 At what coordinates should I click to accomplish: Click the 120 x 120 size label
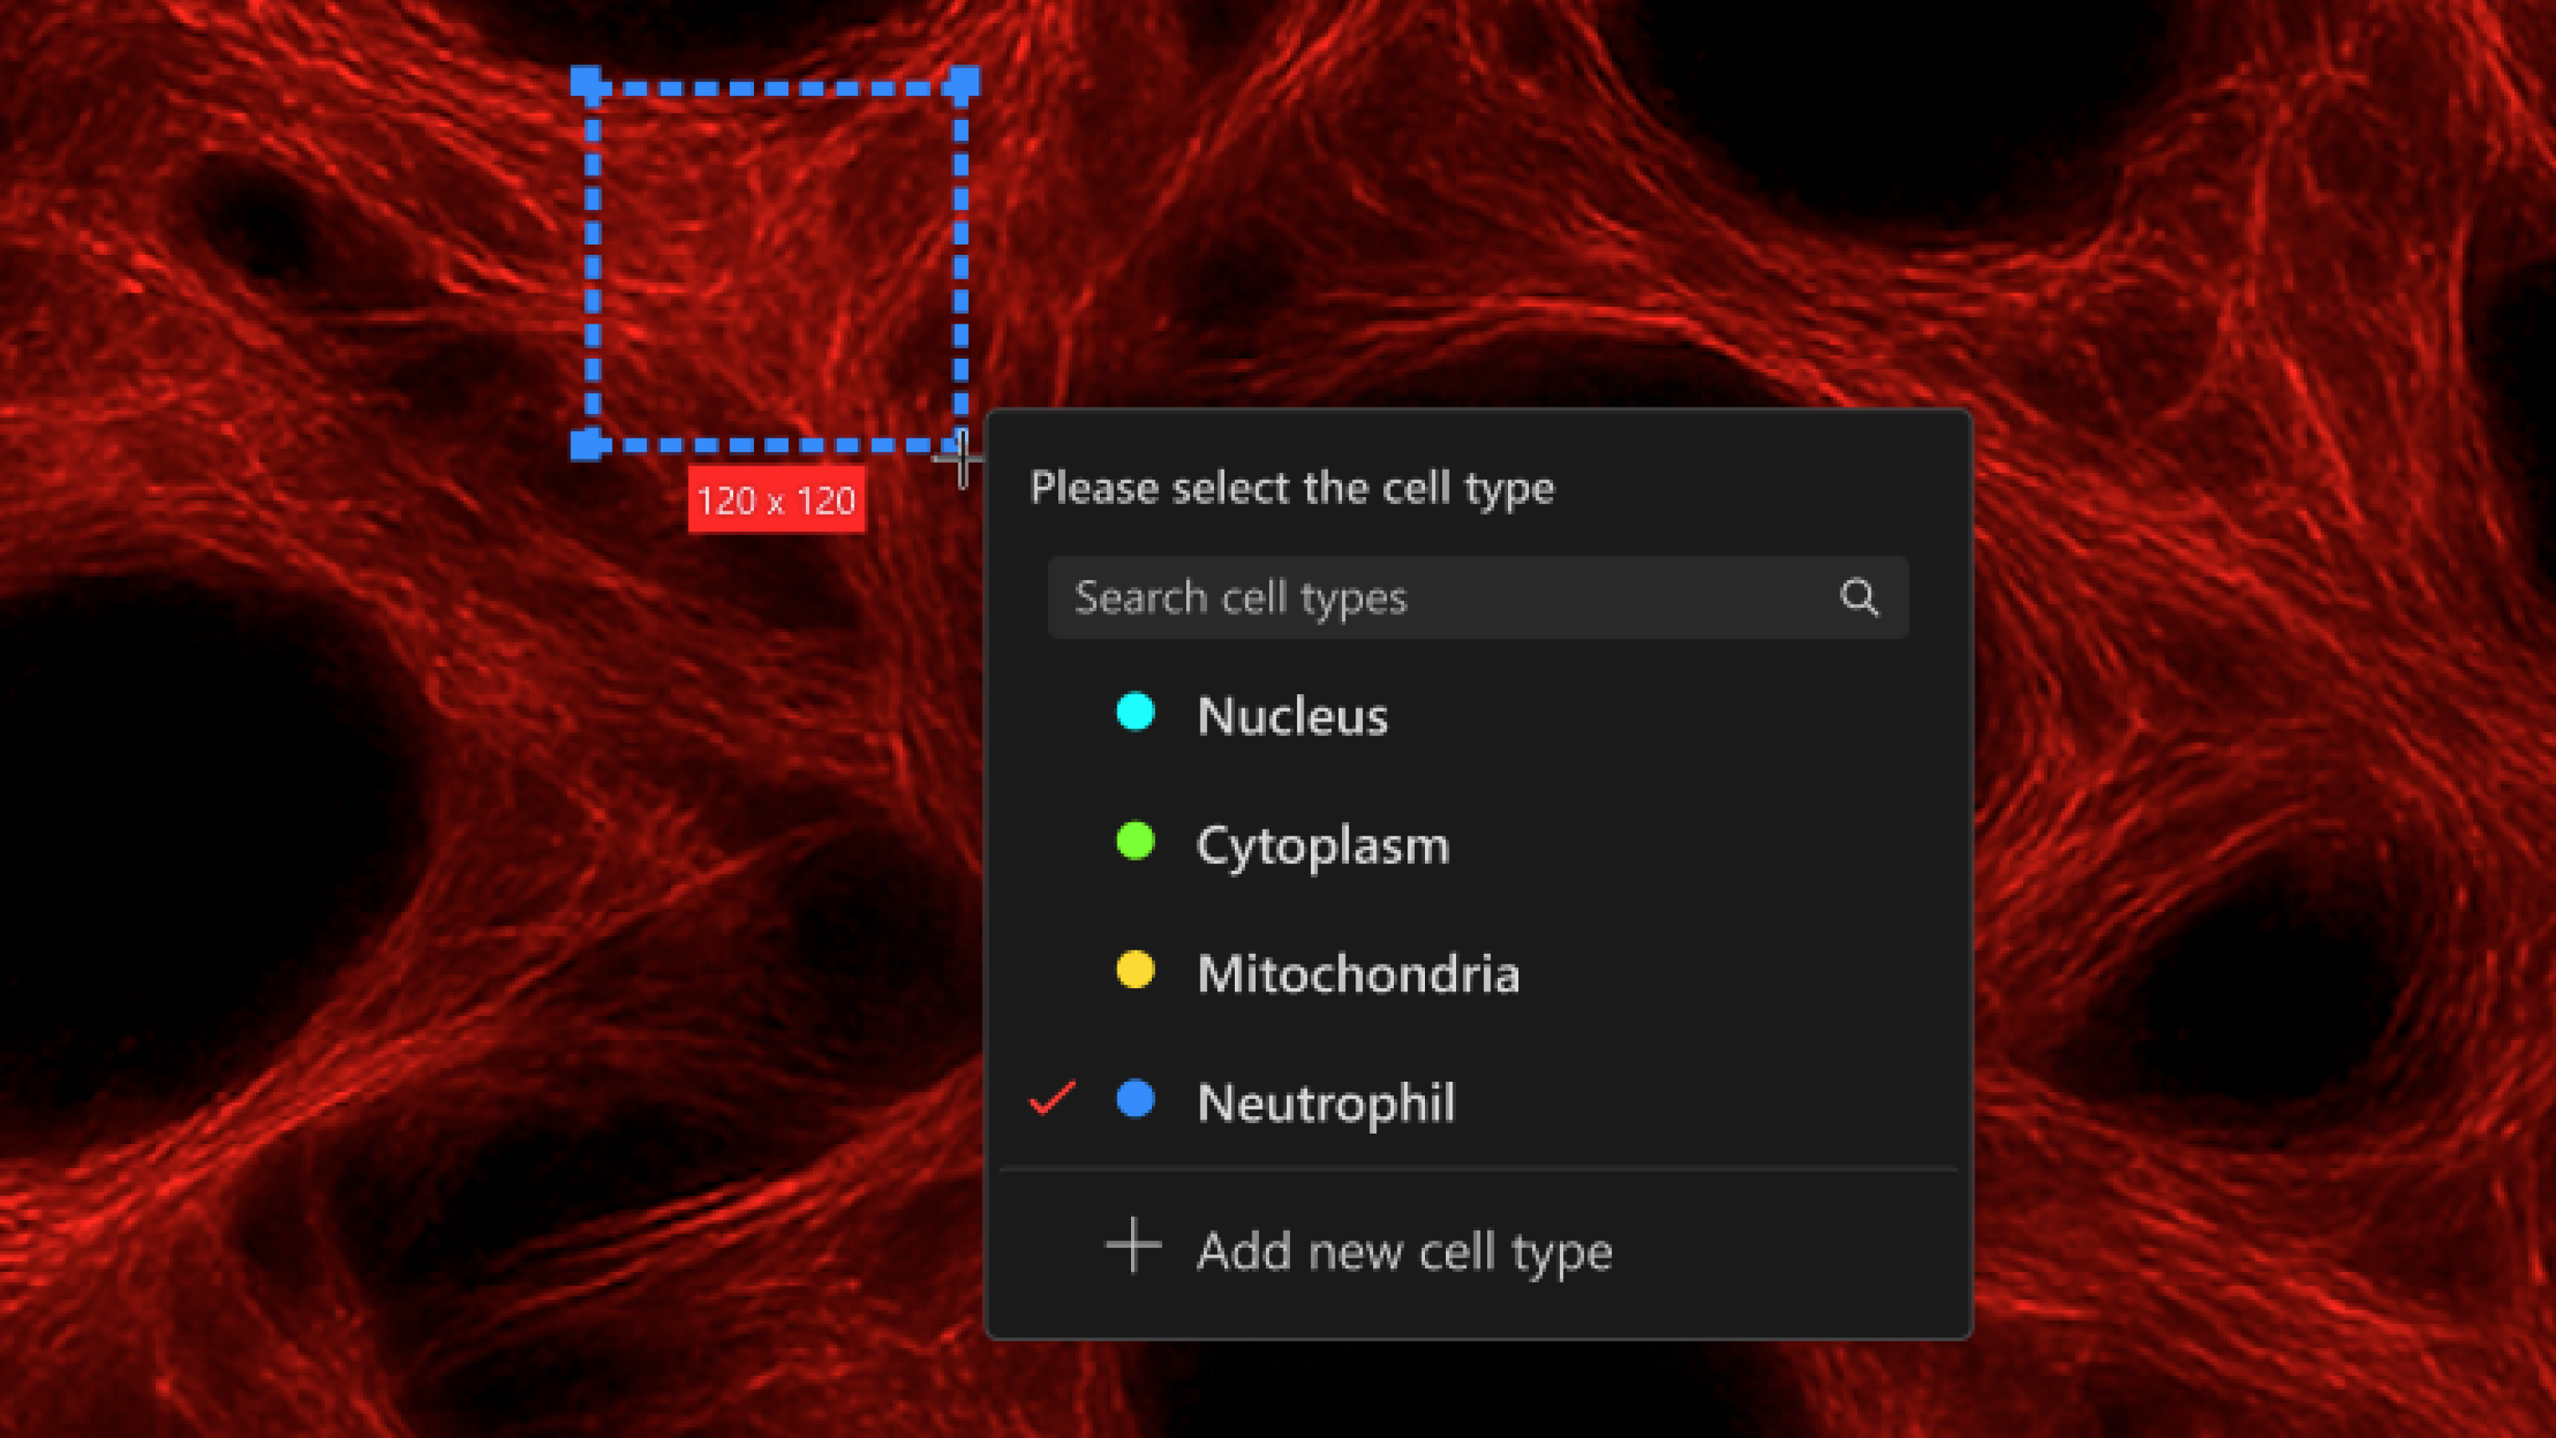777,501
